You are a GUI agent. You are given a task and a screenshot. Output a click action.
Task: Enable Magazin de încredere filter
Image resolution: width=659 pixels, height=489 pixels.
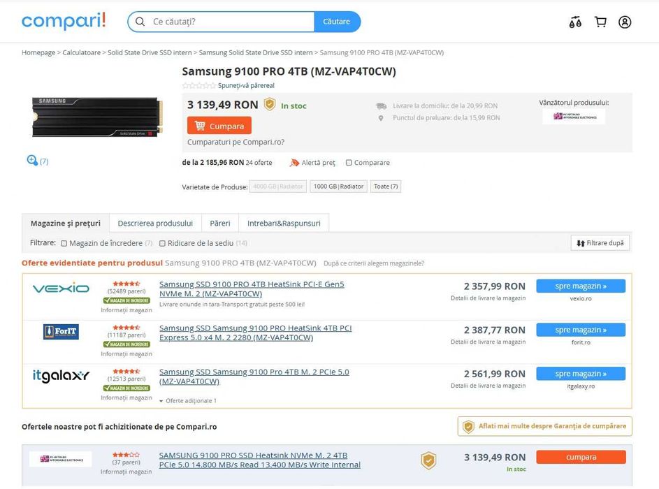point(64,243)
